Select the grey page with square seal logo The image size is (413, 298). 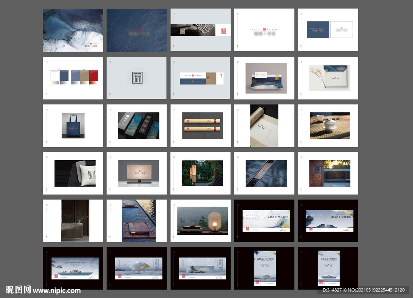click(136, 78)
